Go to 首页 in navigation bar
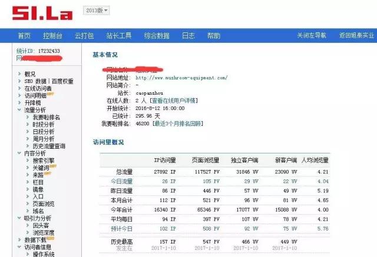Screen dimensions: 377x257 click(x=24, y=36)
